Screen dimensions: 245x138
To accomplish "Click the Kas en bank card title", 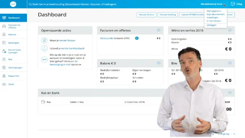I will click(50, 93).
